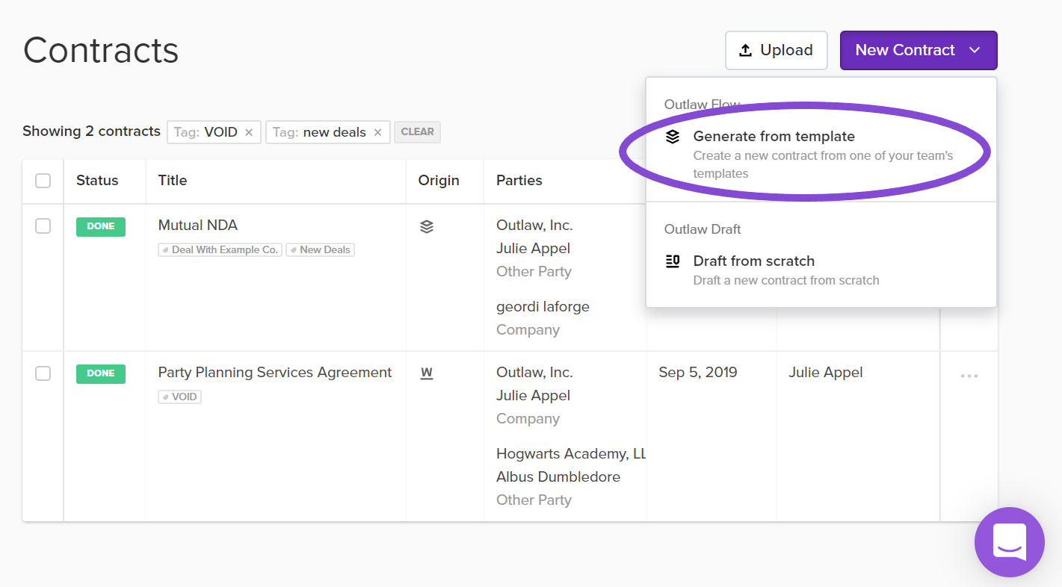Image resolution: width=1062 pixels, height=587 pixels.
Task: Click Julie Appel in the owner column
Action: (x=826, y=372)
